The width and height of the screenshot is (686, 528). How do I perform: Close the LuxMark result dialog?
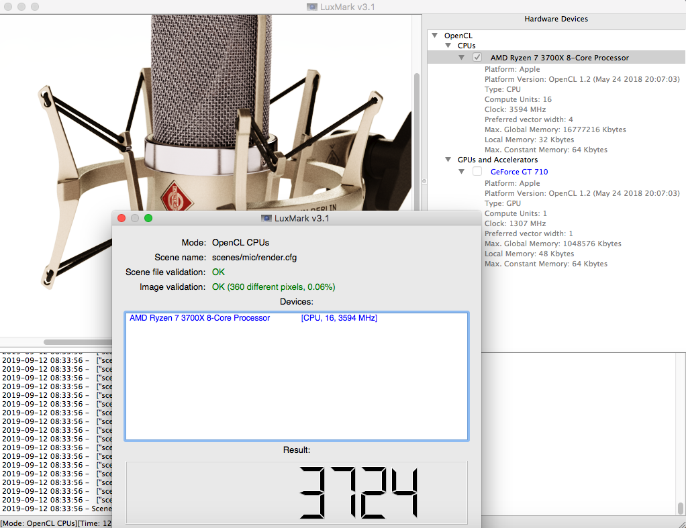tap(121, 218)
